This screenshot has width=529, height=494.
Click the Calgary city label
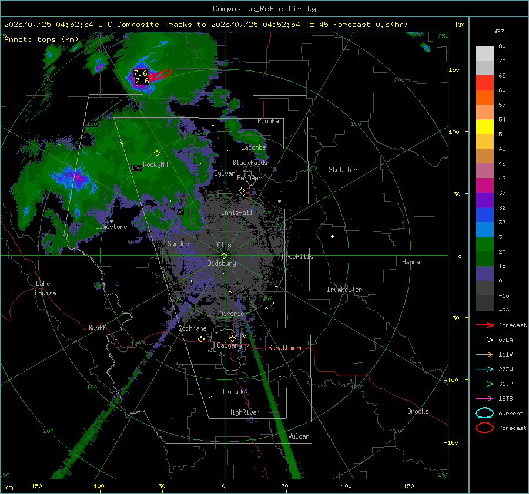point(229,345)
